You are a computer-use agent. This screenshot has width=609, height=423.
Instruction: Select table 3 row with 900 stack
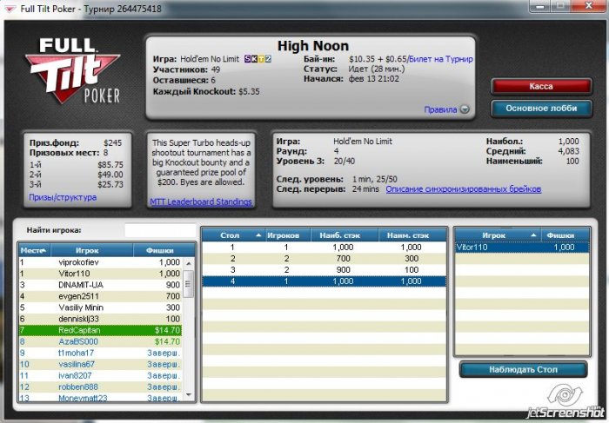coord(325,270)
